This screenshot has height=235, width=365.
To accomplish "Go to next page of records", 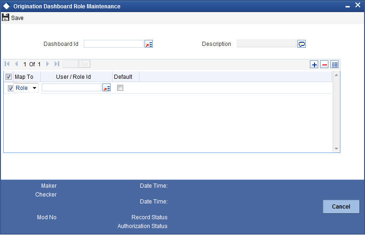I will (48, 64).
